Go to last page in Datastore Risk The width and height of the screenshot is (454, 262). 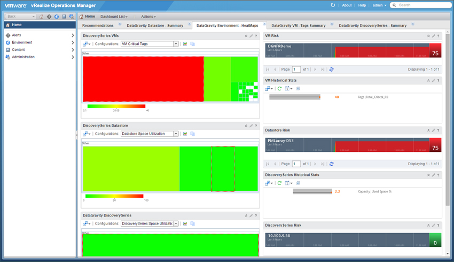tap(323, 164)
